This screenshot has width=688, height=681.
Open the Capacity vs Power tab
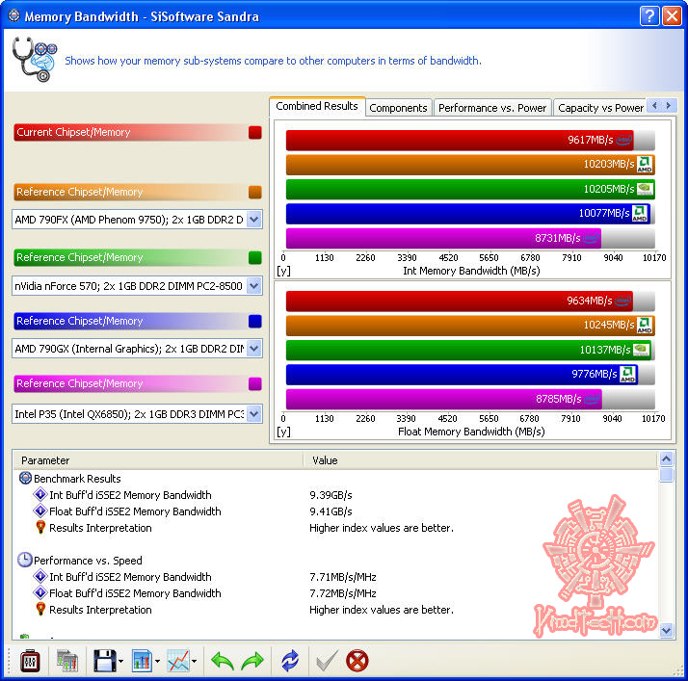[600, 108]
